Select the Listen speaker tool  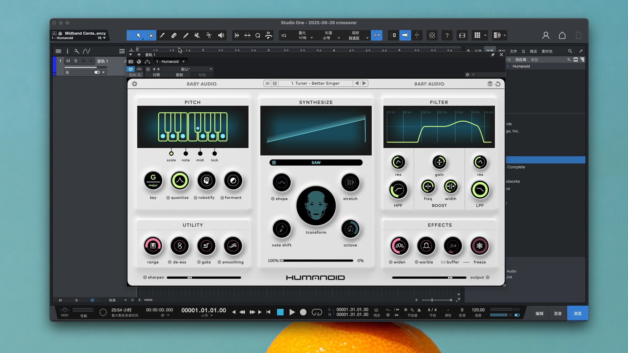[x=221, y=35]
